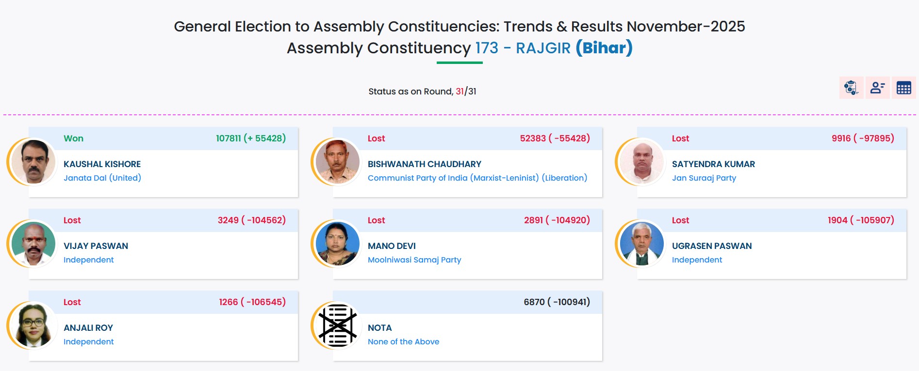The height and width of the screenshot is (371, 919).
Task: Click Satyendra Kumar's candidate photo
Action: click(642, 162)
